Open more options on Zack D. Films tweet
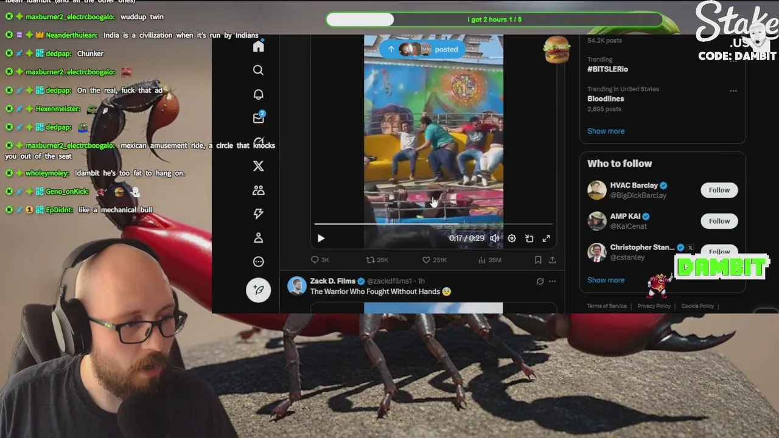The height and width of the screenshot is (438, 779). [552, 281]
